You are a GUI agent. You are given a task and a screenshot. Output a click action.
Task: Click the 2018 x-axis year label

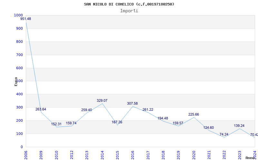pos(164,155)
